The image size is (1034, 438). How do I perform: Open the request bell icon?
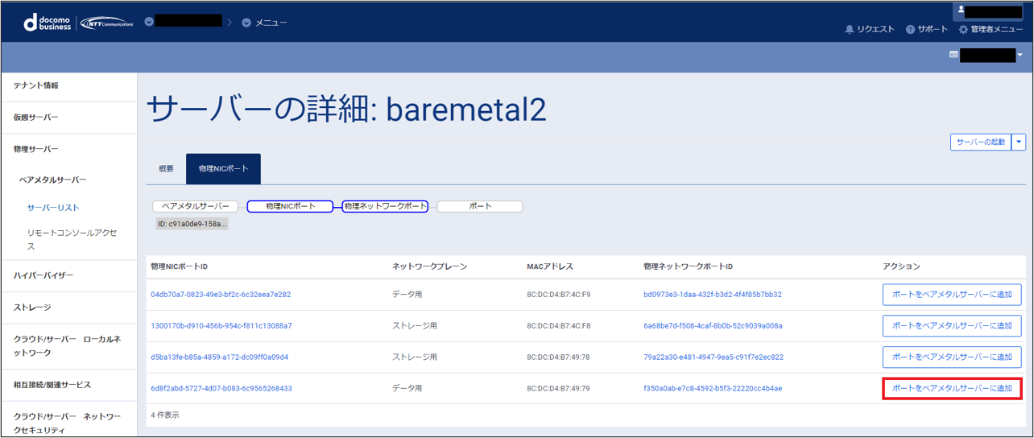[x=849, y=29]
